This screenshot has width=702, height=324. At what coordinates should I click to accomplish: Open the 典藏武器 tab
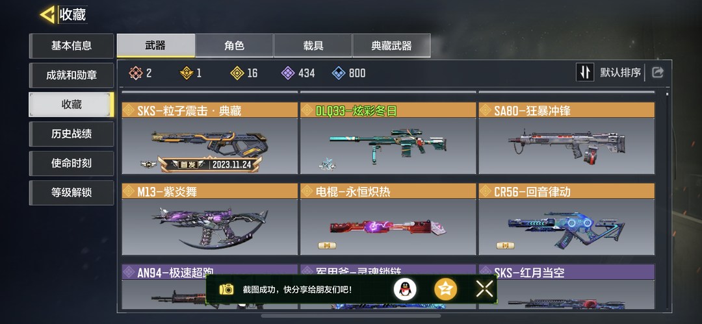click(391, 45)
